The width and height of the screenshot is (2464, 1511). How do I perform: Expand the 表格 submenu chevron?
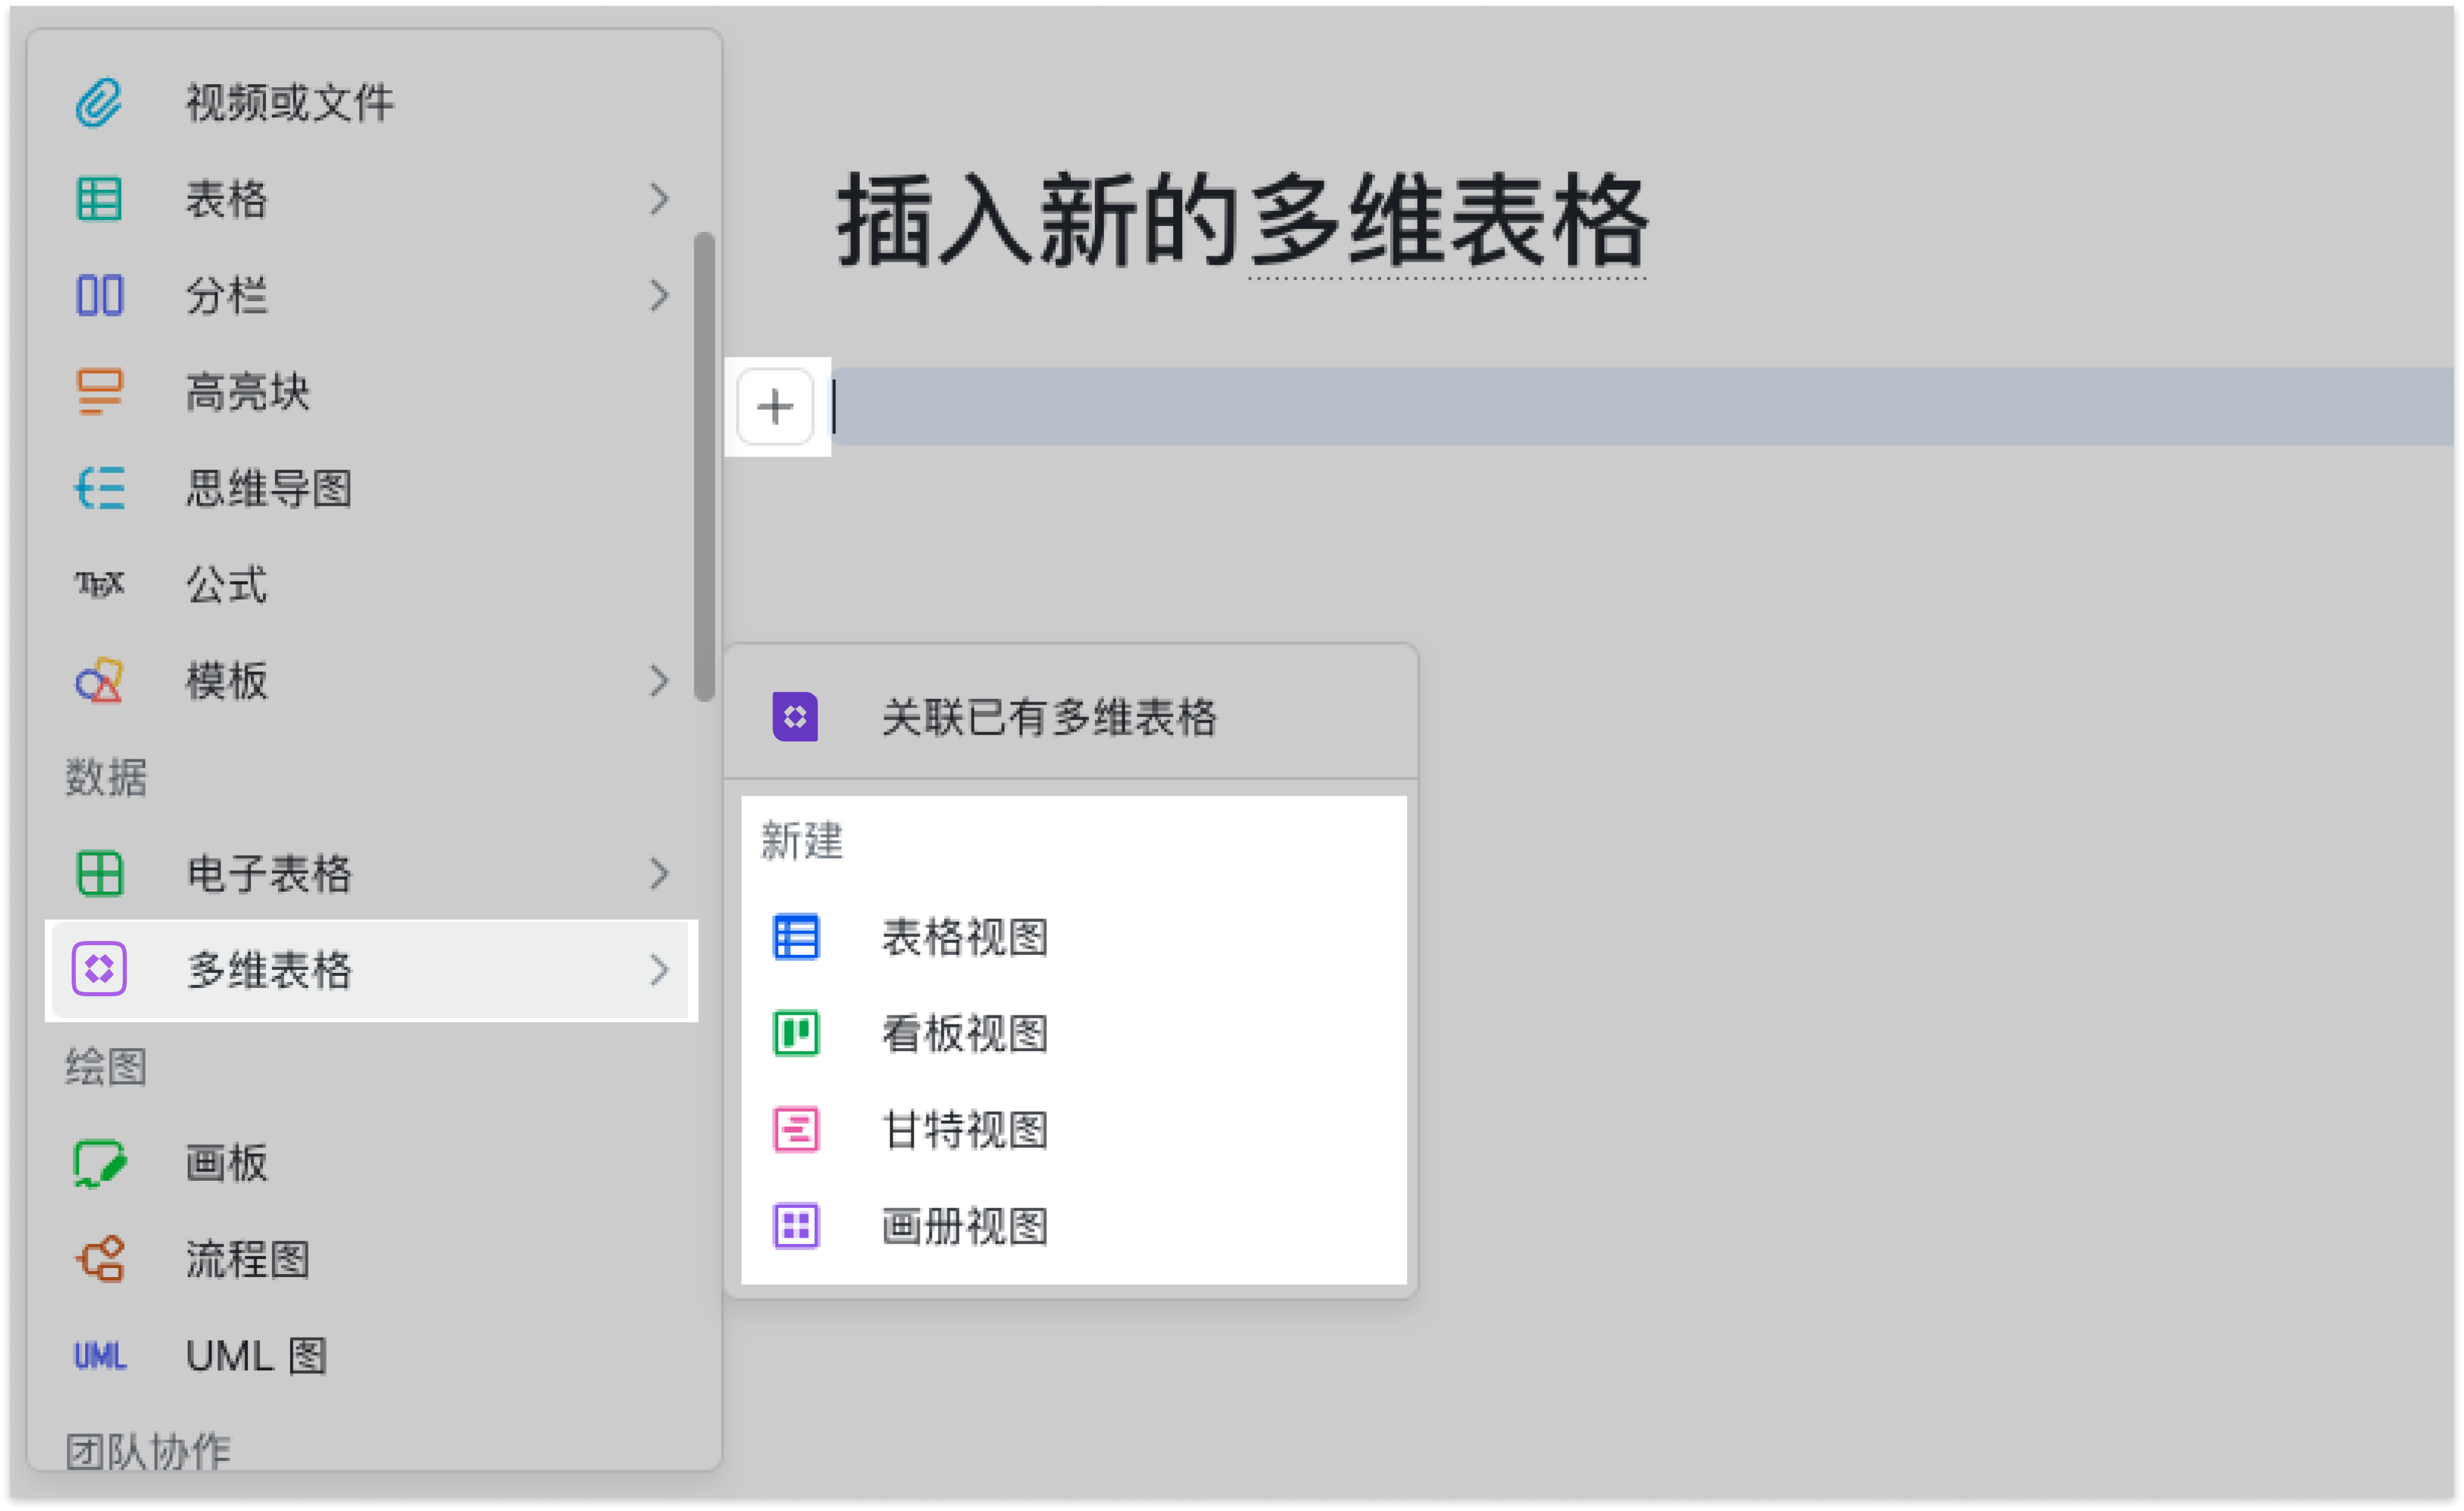659,199
